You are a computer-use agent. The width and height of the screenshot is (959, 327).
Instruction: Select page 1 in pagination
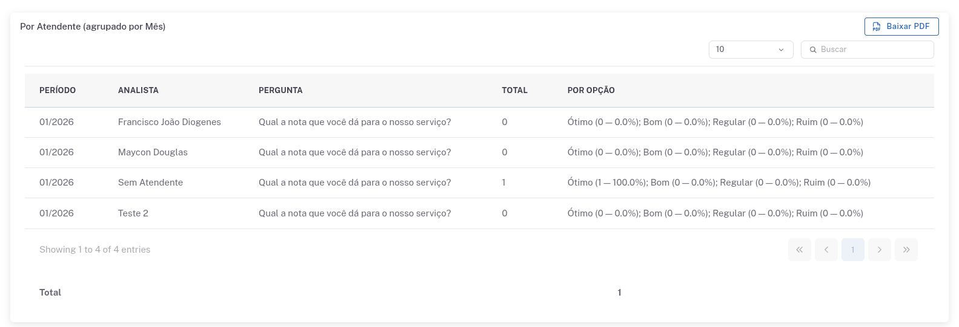click(x=852, y=250)
